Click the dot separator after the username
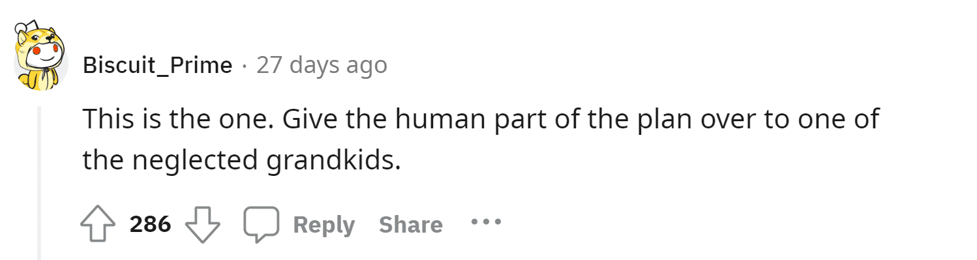Viewport: 977px width, 260px height. click(x=245, y=66)
